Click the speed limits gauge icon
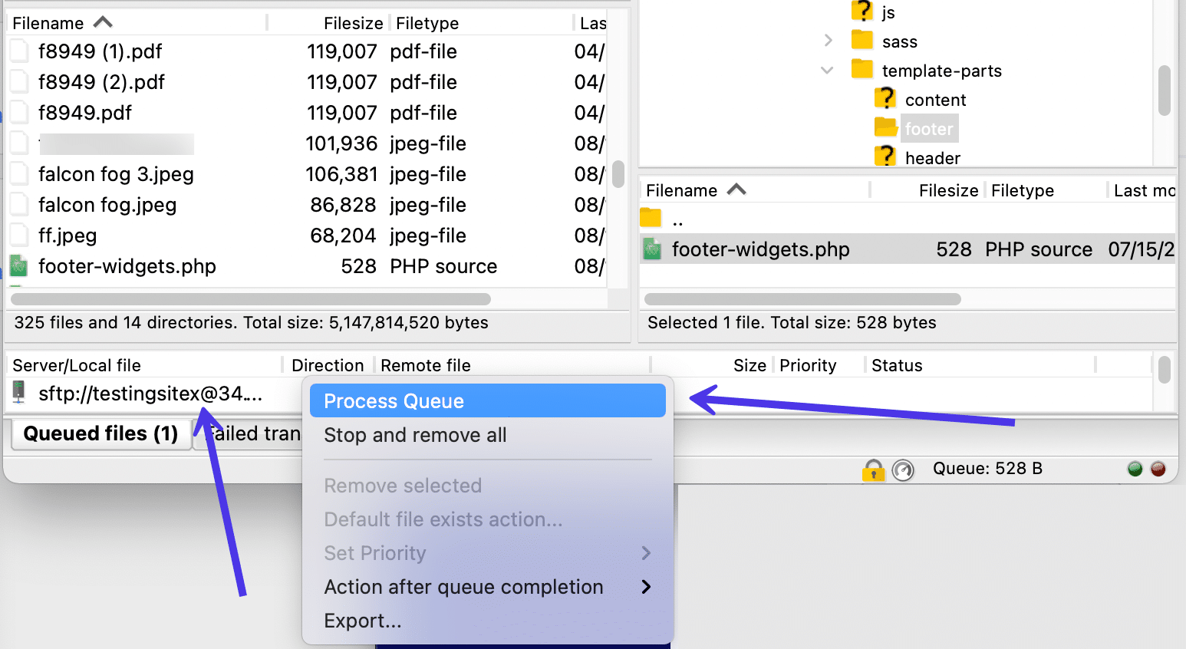 coord(903,469)
